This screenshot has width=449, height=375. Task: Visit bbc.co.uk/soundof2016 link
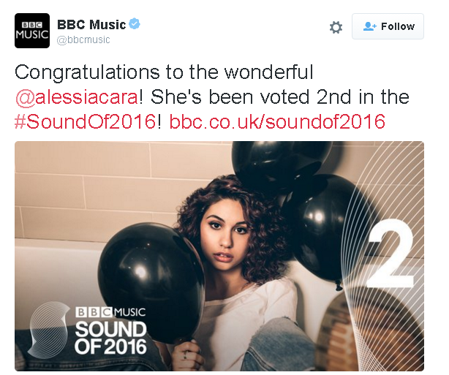tap(277, 121)
